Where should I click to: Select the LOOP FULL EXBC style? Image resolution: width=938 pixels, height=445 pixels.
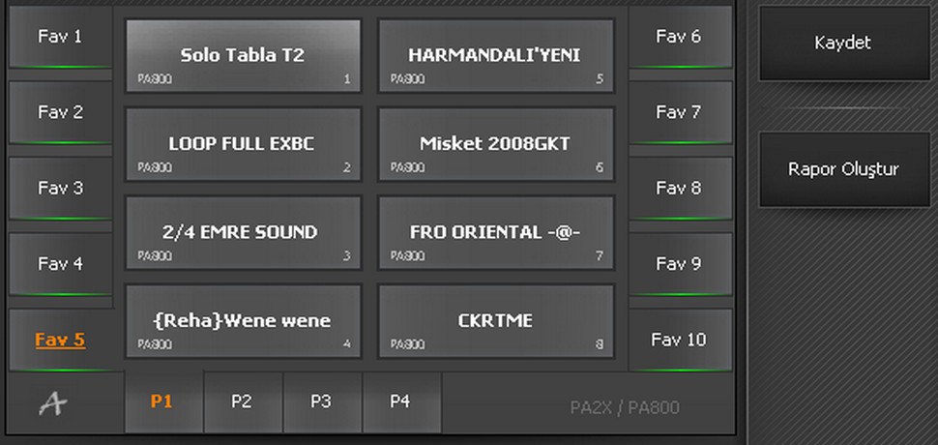pos(243,144)
